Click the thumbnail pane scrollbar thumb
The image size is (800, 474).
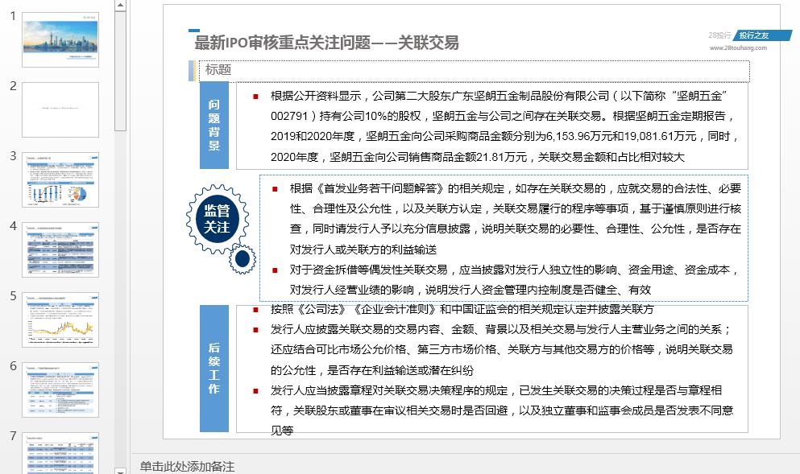(120, 72)
